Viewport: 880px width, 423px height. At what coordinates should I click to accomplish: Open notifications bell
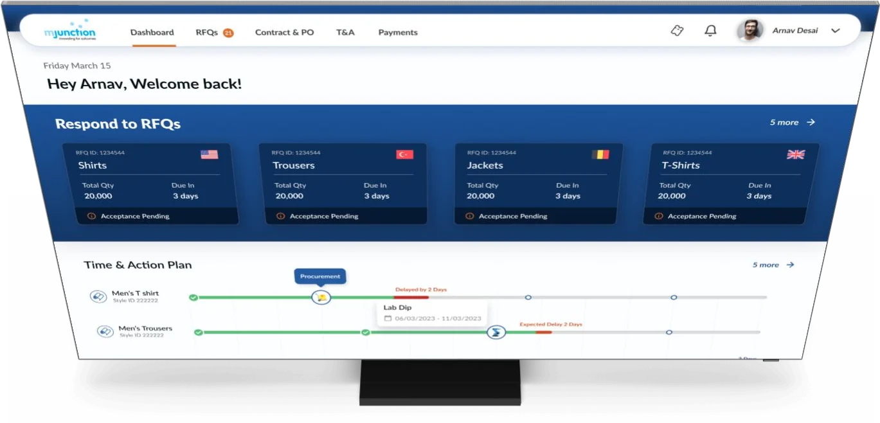point(710,30)
